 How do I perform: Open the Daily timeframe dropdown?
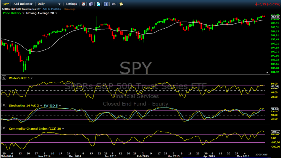pos(49,4)
